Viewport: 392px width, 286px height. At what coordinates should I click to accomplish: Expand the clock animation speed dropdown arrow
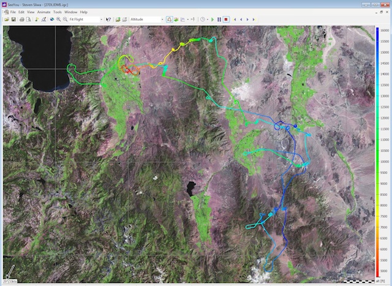207,20
